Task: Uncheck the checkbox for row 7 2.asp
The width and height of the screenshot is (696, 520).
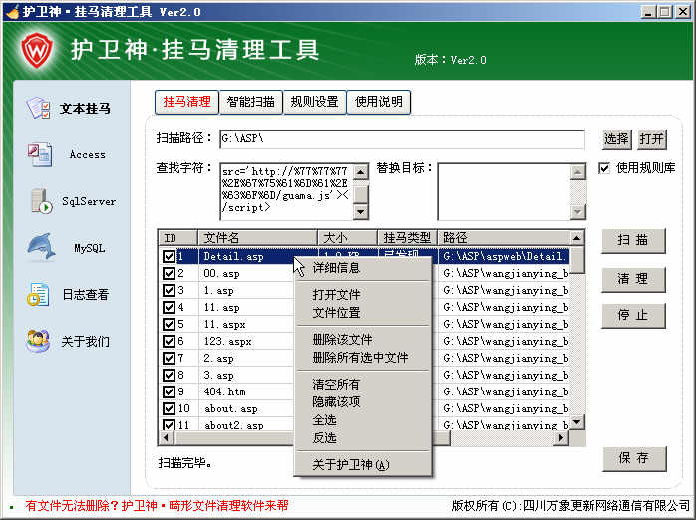Action: pos(169,358)
